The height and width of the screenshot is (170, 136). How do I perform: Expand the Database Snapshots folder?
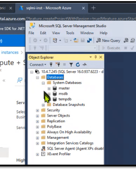tap(43, 105)
